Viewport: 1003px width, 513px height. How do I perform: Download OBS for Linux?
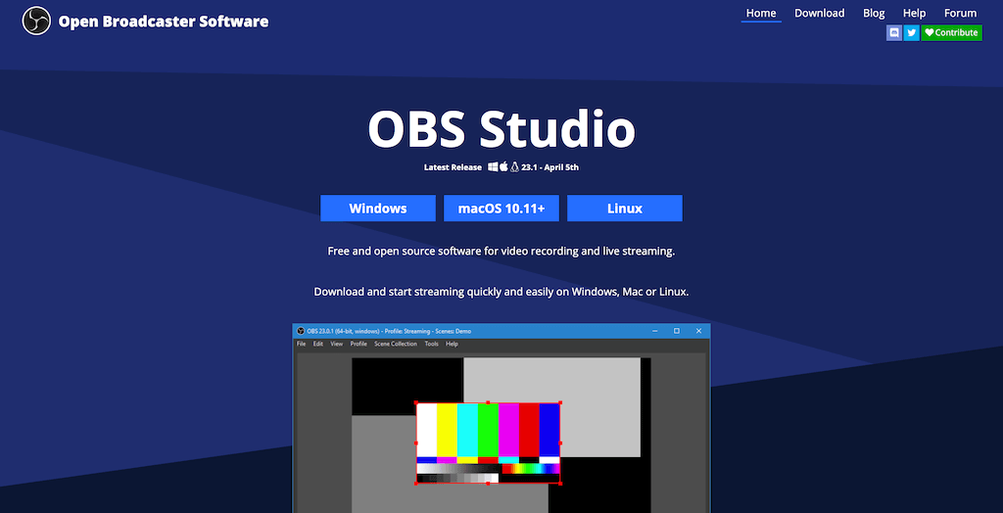(x=625, y=209)
